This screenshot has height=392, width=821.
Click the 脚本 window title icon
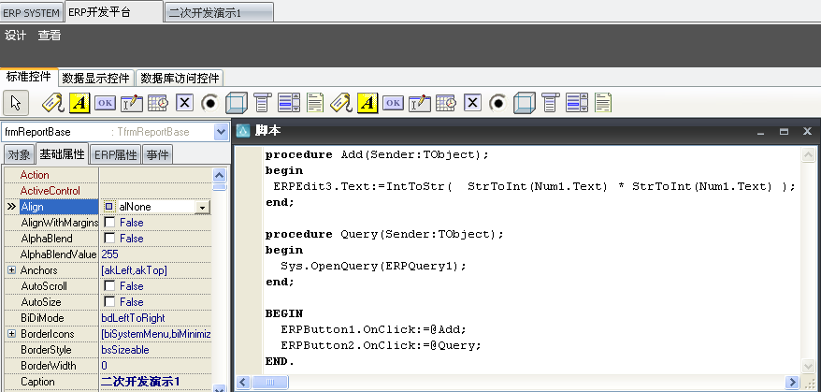point(243,131)
